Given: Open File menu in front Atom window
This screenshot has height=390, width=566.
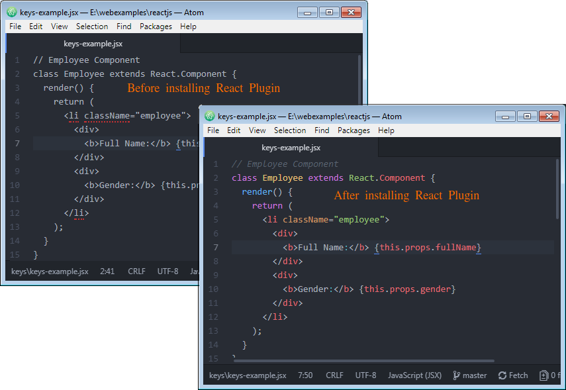Looking at the screenshot, I should click(x=213, y=130).
